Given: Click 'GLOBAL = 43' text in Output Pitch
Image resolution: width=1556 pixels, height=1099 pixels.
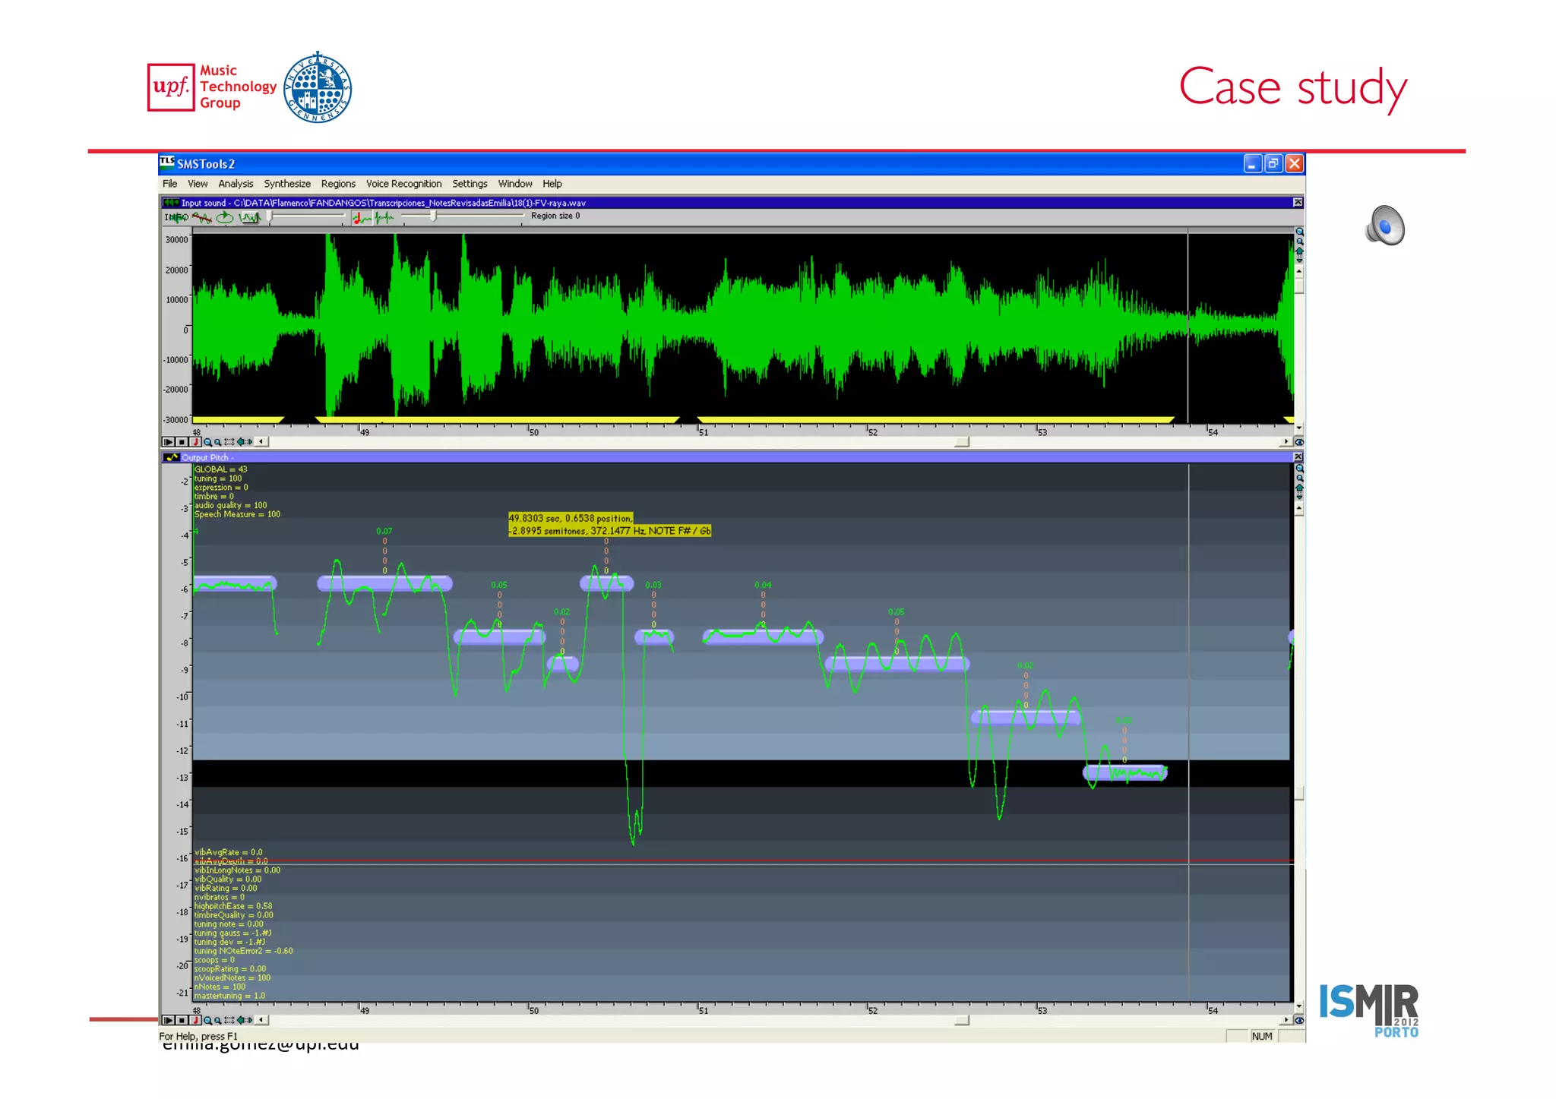Looking at the screenshot, I should [x=220, y=469].
